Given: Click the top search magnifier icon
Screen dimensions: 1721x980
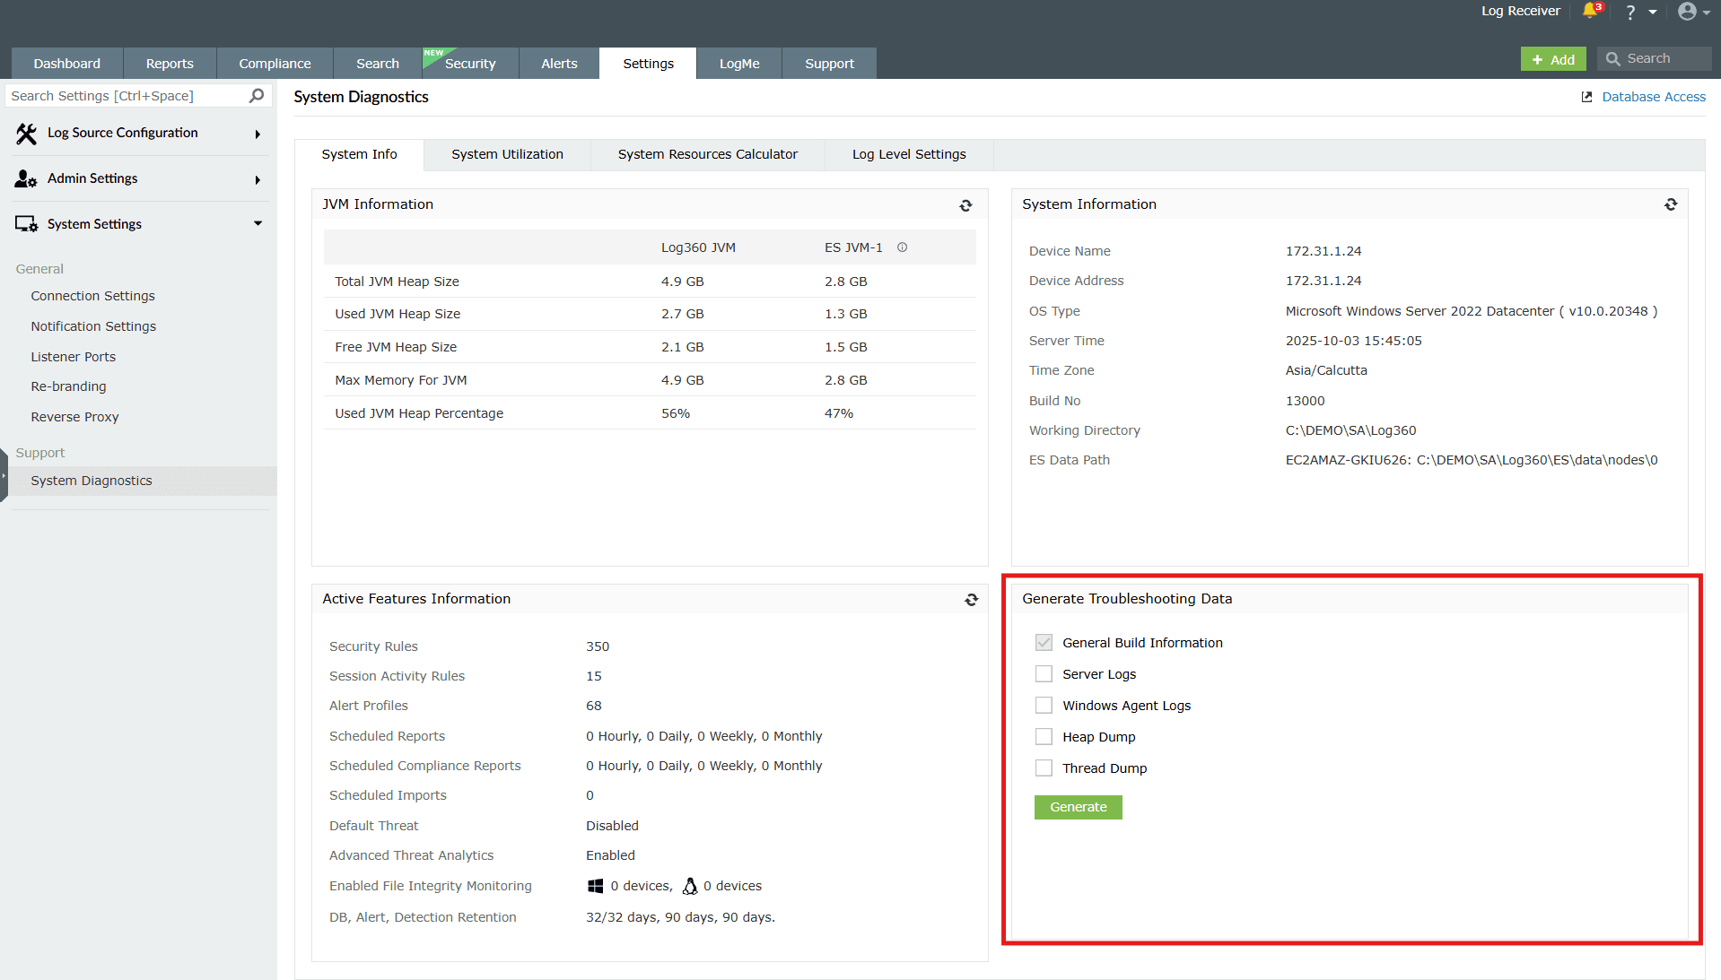Looking at the screenshot, I should 1612,58.
